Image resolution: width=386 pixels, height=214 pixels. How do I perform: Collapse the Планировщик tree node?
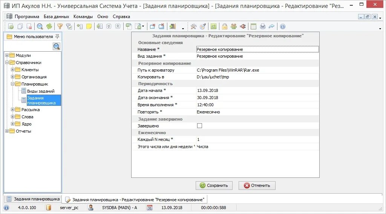[x=12, y=84]
